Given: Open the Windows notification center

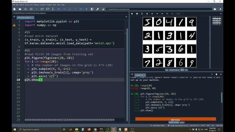Looking at the screenshot, I should tap(219, 129).
